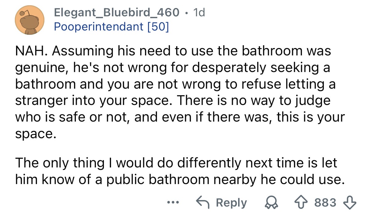Expand more actions via the ellipsis
Viewport: 372px width, 217px height.
[173, 202]
